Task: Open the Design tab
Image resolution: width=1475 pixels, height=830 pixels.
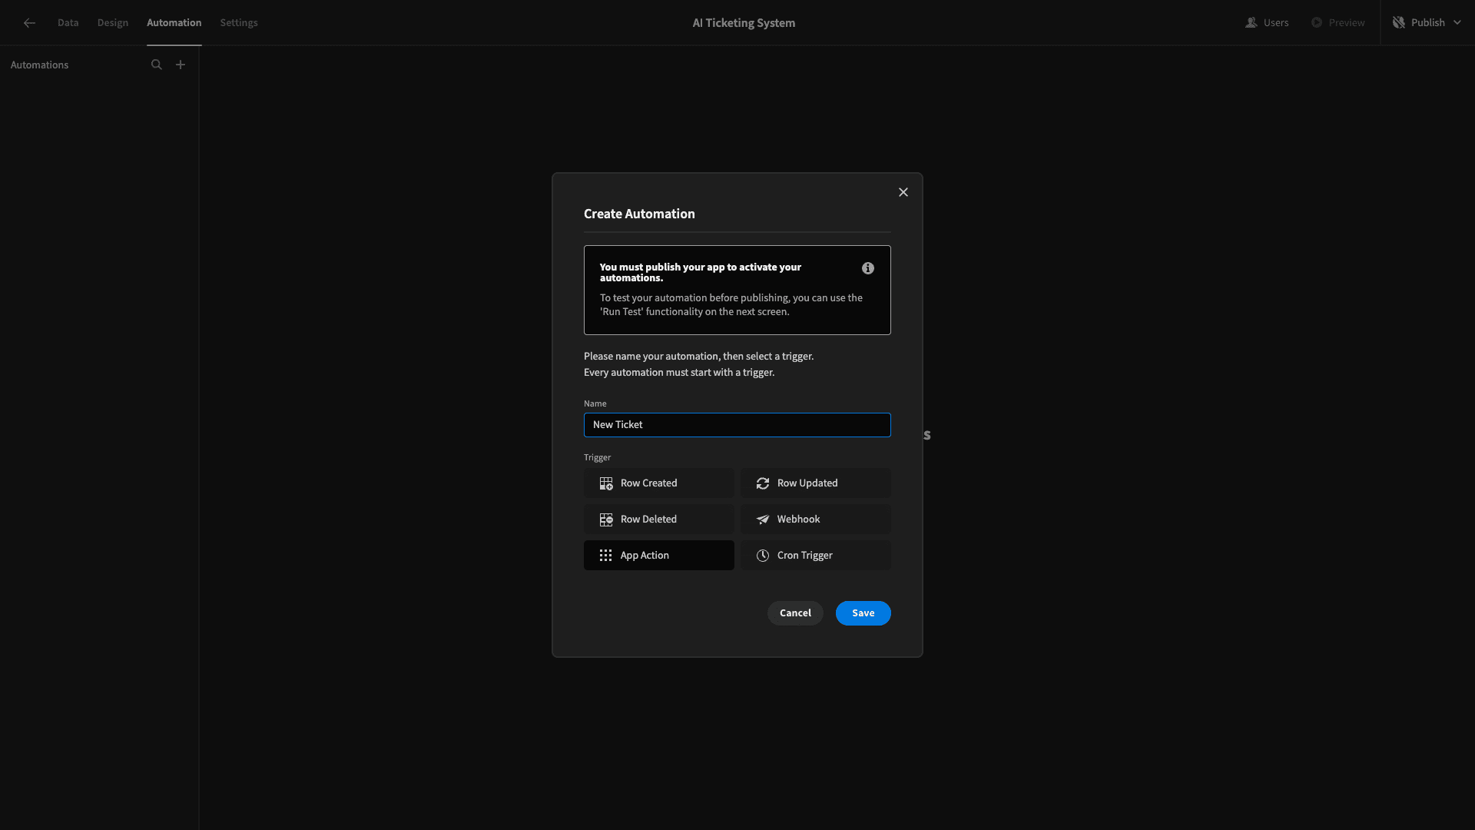Action: coord(113,23)
